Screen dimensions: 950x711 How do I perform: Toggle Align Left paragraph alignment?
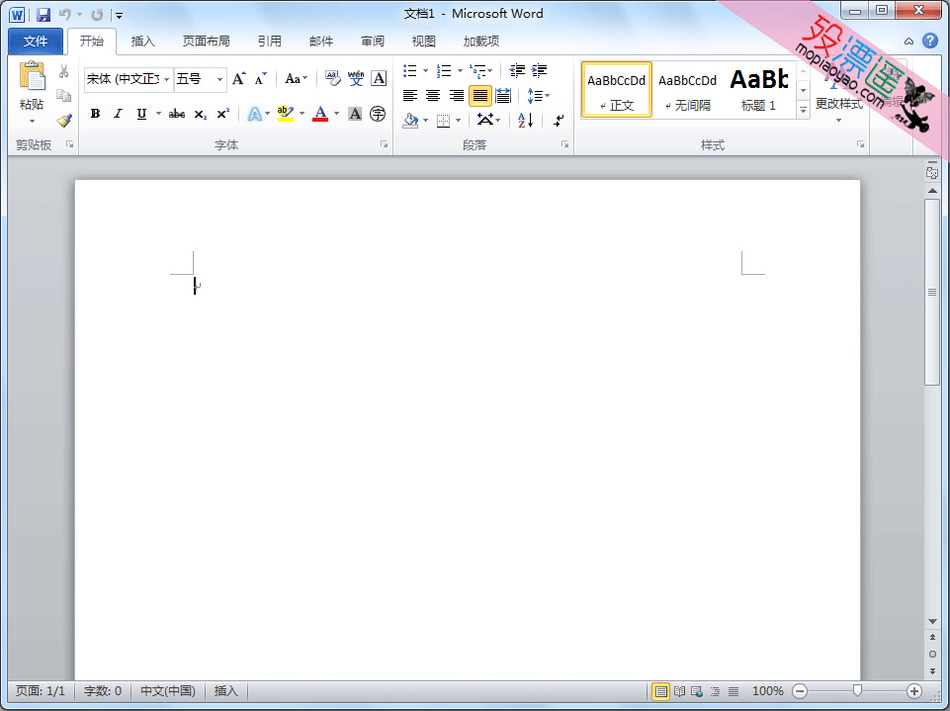coord(410,96)
